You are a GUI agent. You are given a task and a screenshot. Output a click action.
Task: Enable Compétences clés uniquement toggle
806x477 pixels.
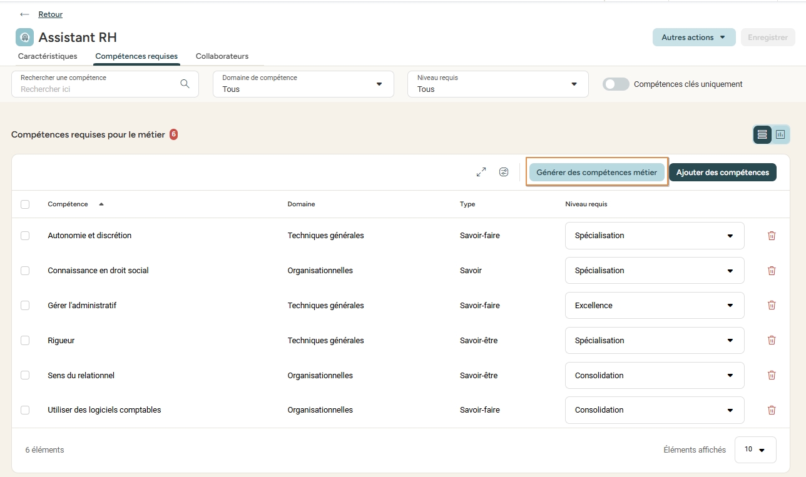point(616,84)
